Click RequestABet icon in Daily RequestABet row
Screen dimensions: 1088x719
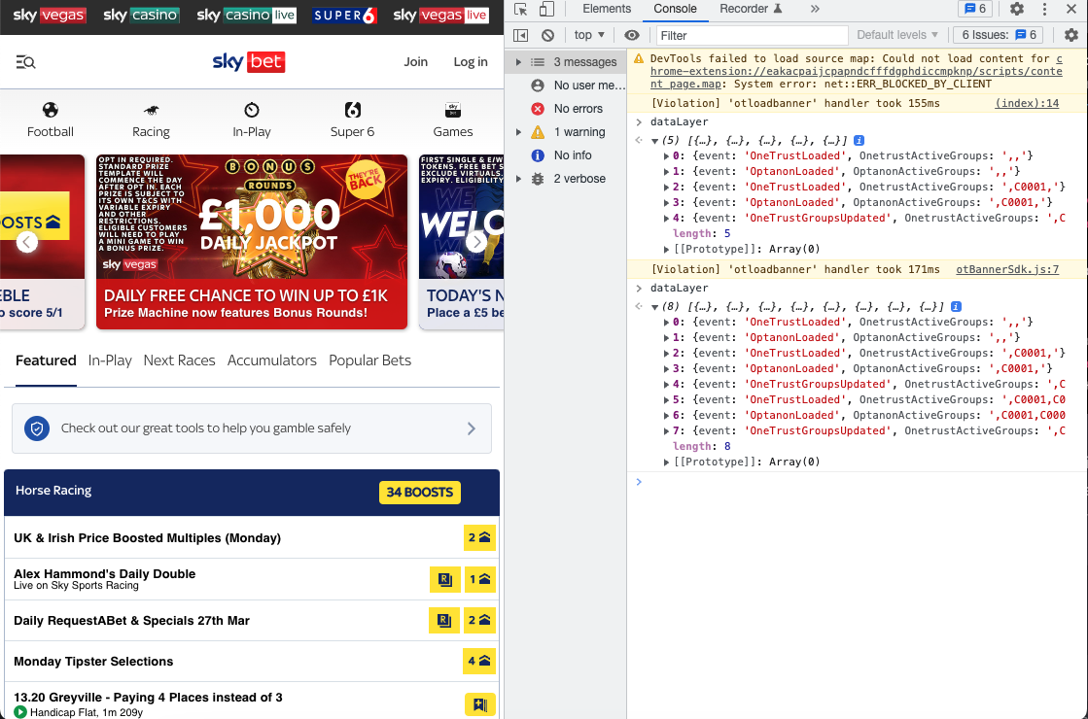(444, 620)
